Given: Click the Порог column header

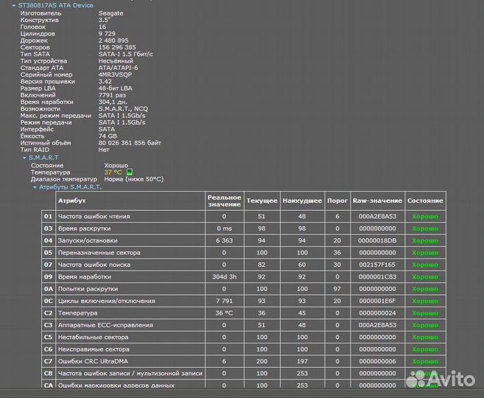Looking at the screenshot, I should pyautogui.click(x=337, y=200).
